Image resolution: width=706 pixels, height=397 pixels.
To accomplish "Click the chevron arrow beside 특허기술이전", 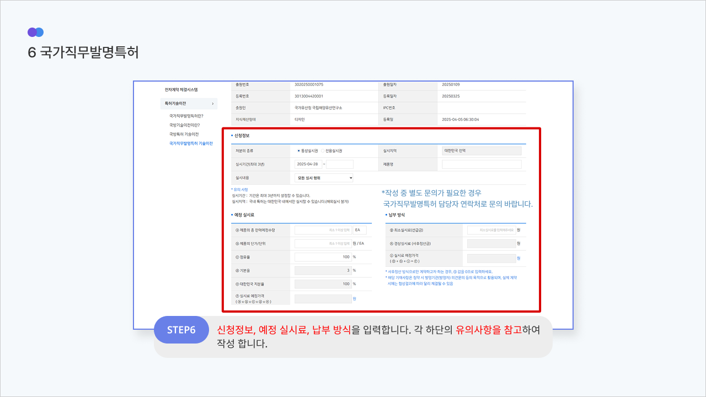I will point(212,104).
